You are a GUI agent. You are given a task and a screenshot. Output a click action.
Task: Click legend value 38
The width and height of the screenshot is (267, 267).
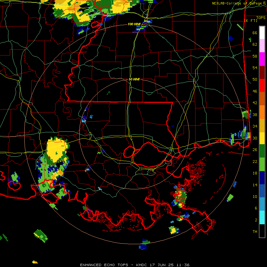pos(255,115)
